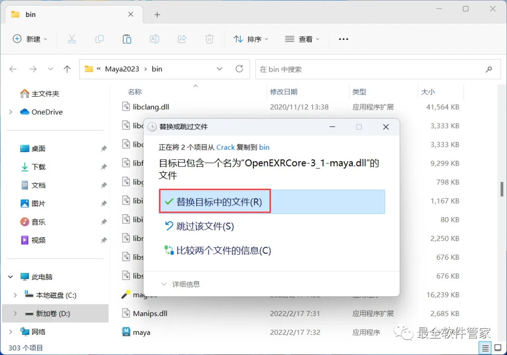The height and width of the screenshot is (355, 507).
Task: Click the file list vertical scrollbar
Action: [x=502, y=189]
